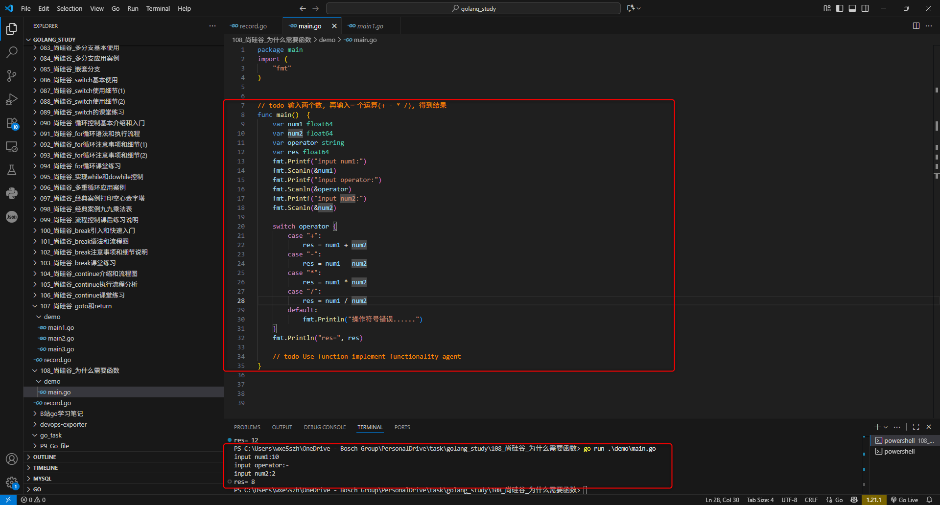Open the Terminal menu
This screenshot has width=940, height=505.
pyautogui.click(x=158, y=8)
